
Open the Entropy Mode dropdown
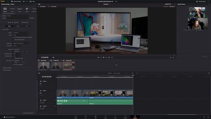point(17,56)
